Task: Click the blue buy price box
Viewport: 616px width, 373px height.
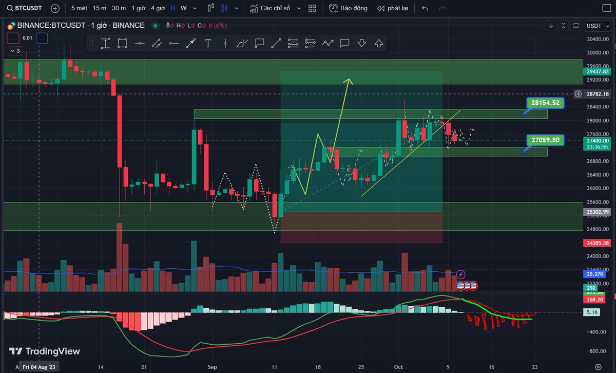Action: coord(42,38)
